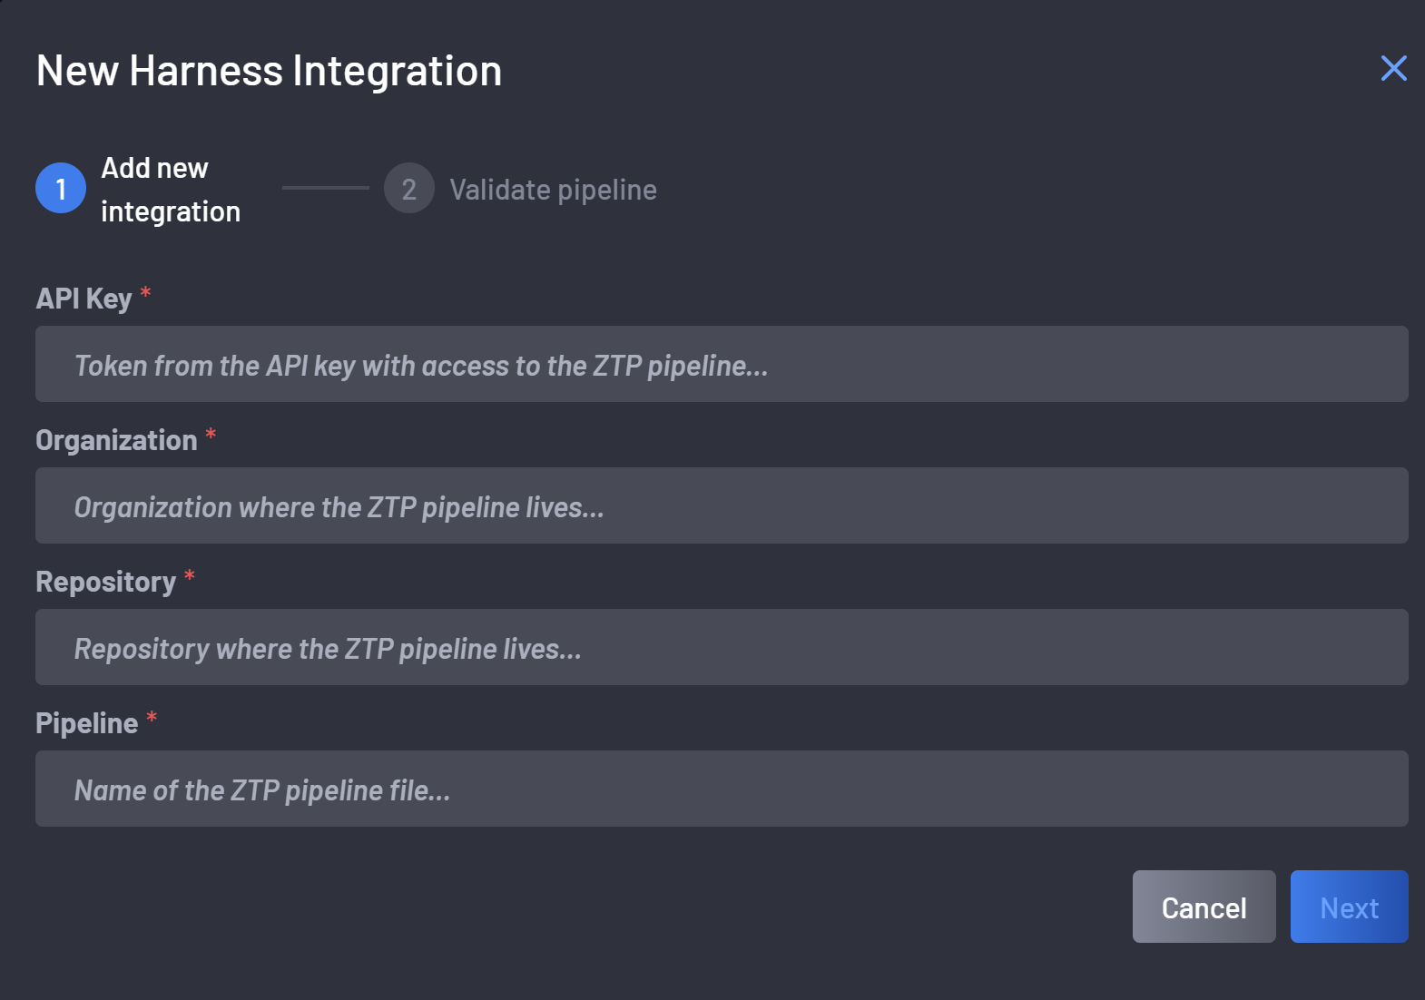Click the Cancel button

1204,907
